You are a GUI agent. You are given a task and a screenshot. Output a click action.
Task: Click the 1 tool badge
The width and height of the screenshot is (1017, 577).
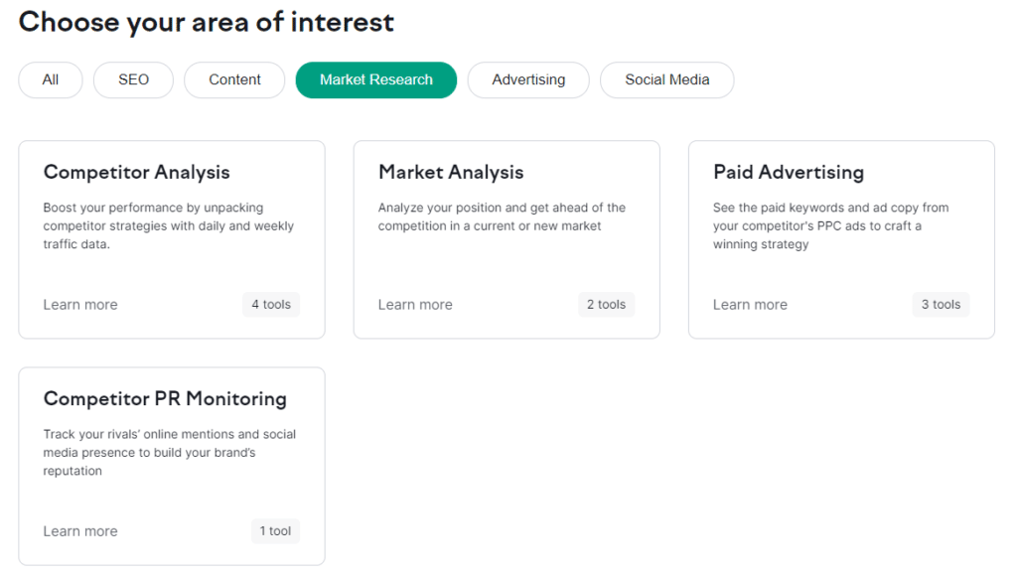coord(275,531)
